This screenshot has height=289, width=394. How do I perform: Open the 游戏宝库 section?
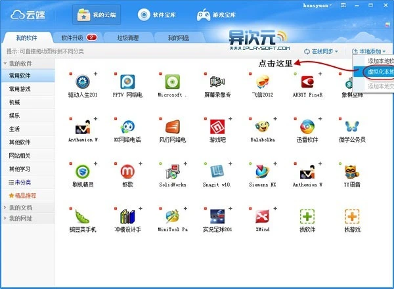[216, 15]
